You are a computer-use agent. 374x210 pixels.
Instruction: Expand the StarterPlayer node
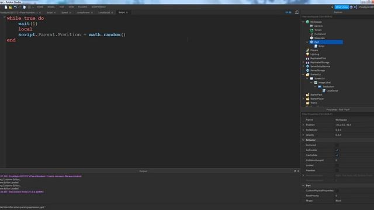303,99
